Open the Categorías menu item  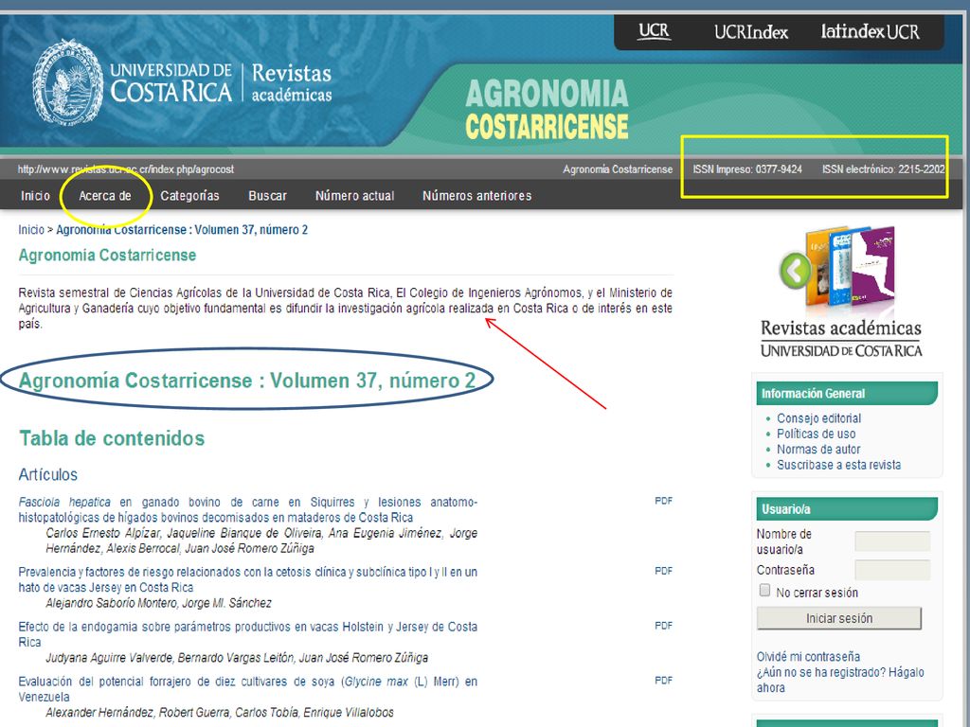189,196
